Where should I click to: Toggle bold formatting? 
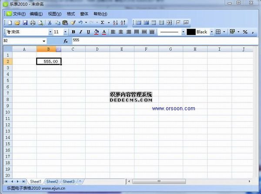pyautogui.click(x=73, y=32)
